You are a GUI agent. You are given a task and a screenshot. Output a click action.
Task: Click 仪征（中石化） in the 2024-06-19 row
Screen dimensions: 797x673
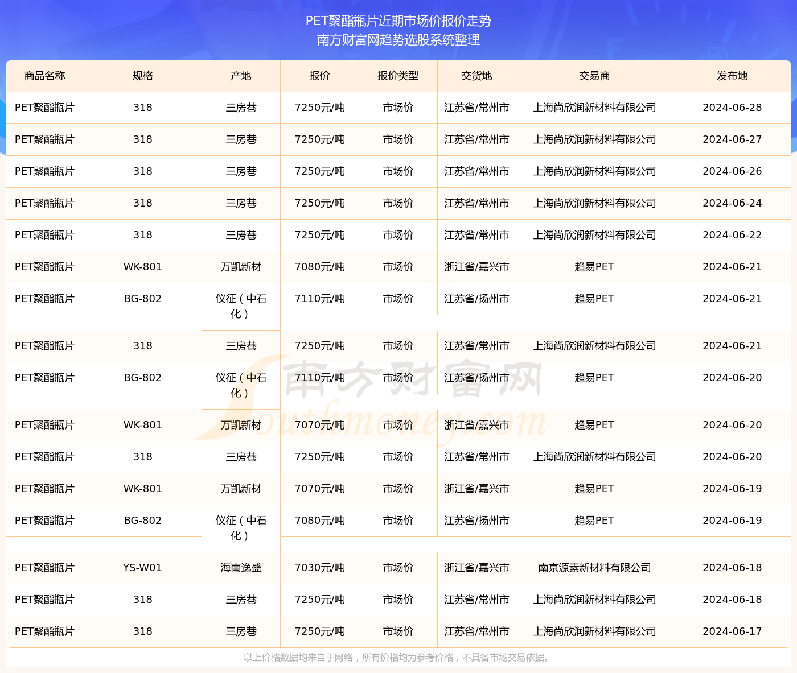[x=241, y=528]
